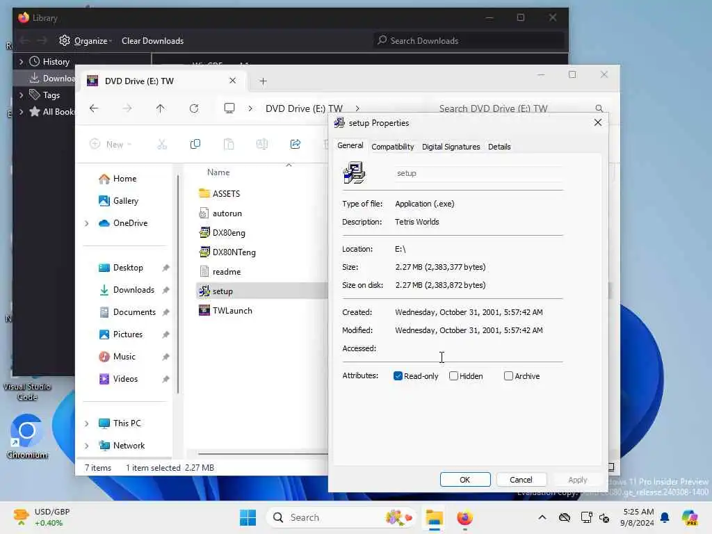Click the Paste icon in Explorer toolbar

[x=229, y=144]
